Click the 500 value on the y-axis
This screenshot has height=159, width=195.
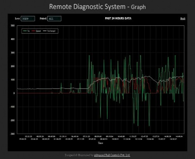13,26
